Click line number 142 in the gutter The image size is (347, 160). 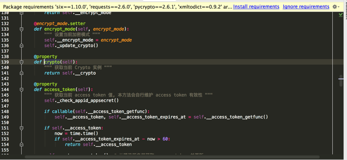[5, 79]
